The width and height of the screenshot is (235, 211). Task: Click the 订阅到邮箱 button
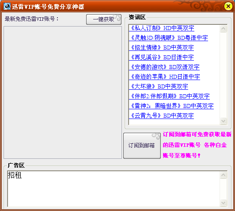142,146
